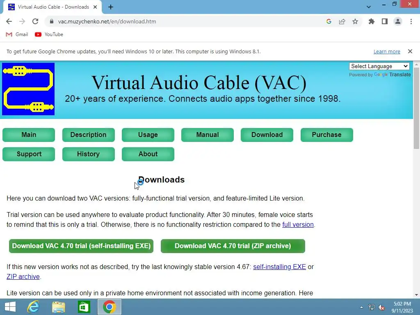Open the Manual page

pyautogui.click(x=208, y=135)
